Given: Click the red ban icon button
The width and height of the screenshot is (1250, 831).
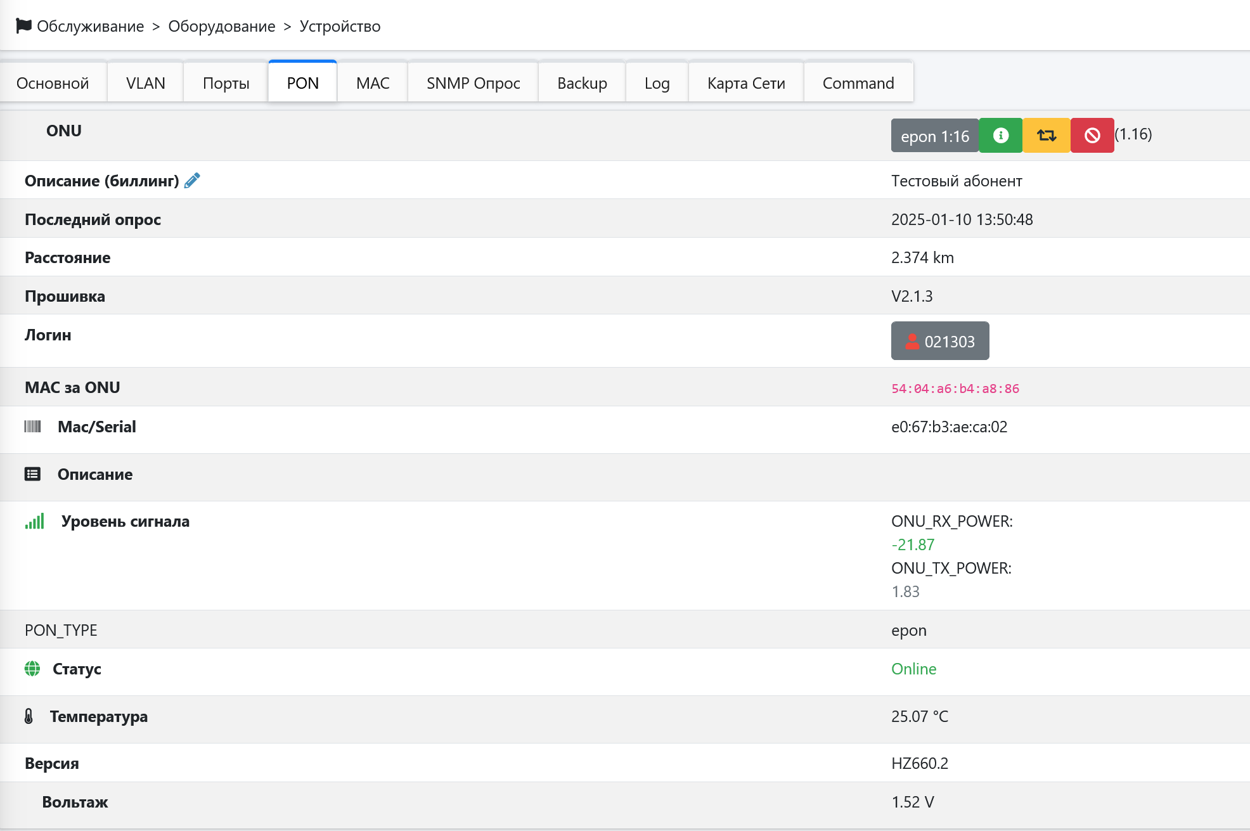Looking at the screenshot, I should [1092, 136].
